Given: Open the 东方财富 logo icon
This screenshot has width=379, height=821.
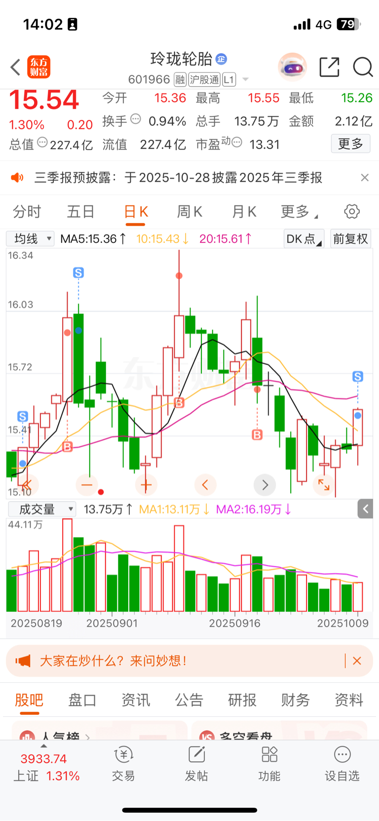Looking at the screenshot, I should (x=38, y=67).
